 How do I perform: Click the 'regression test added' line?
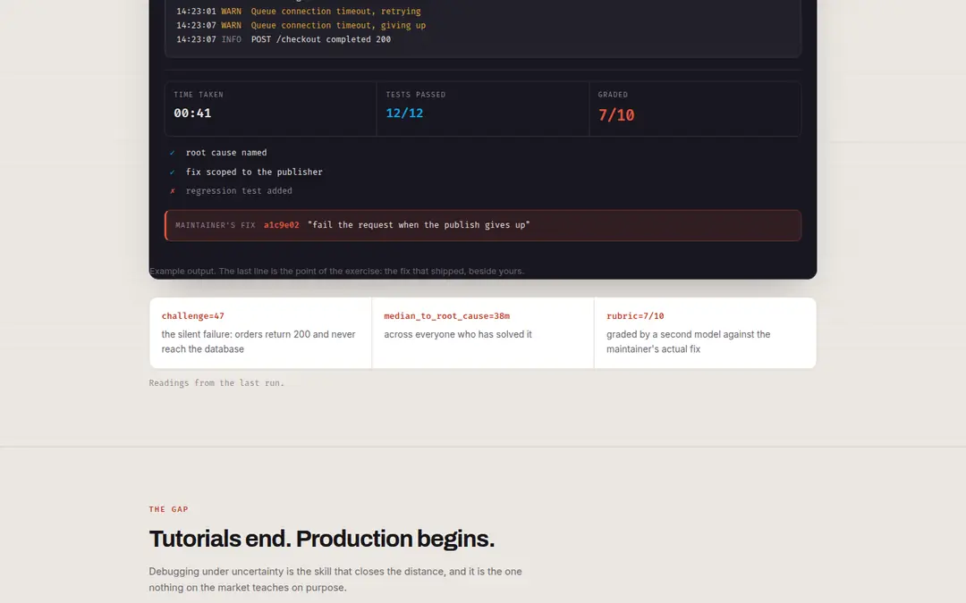tap(239, 191)
